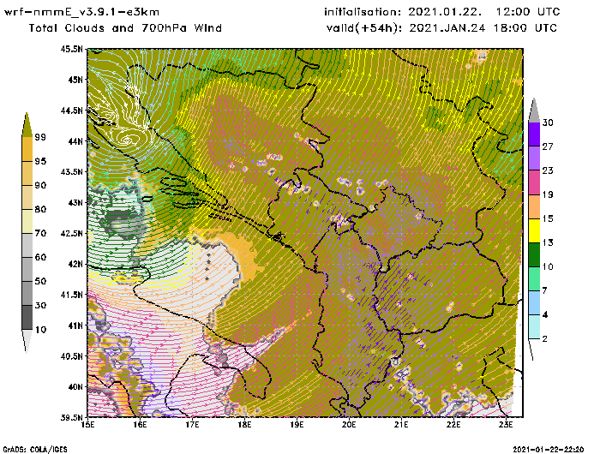Click the darkest gray swatch between 10 and 30

tap(27, 318)
